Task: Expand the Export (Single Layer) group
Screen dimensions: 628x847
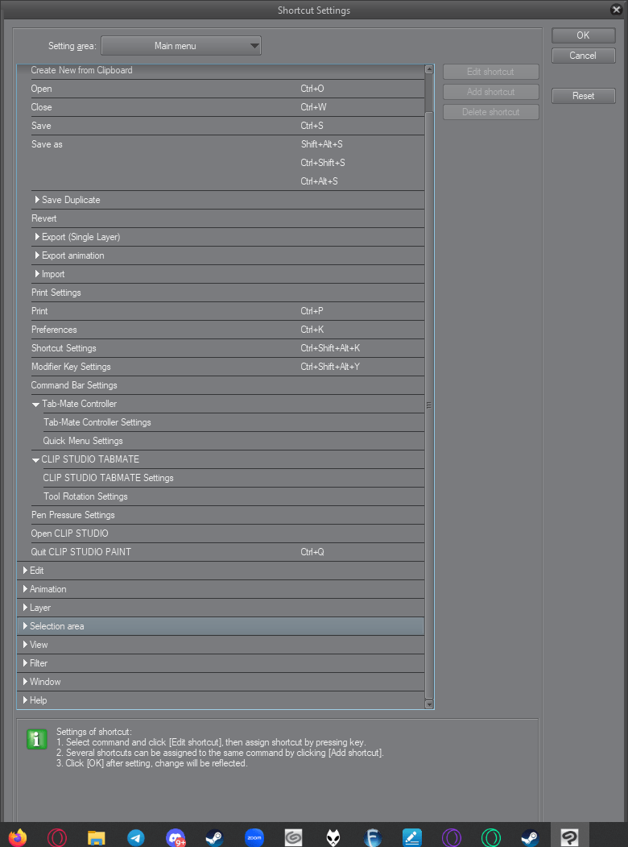Action: point(38,237)
